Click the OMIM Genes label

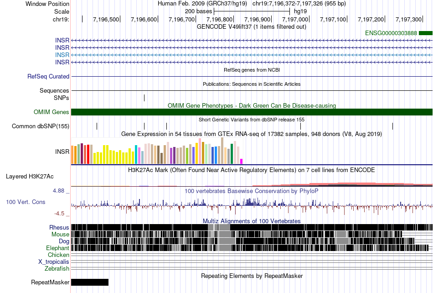click(52, 112)
